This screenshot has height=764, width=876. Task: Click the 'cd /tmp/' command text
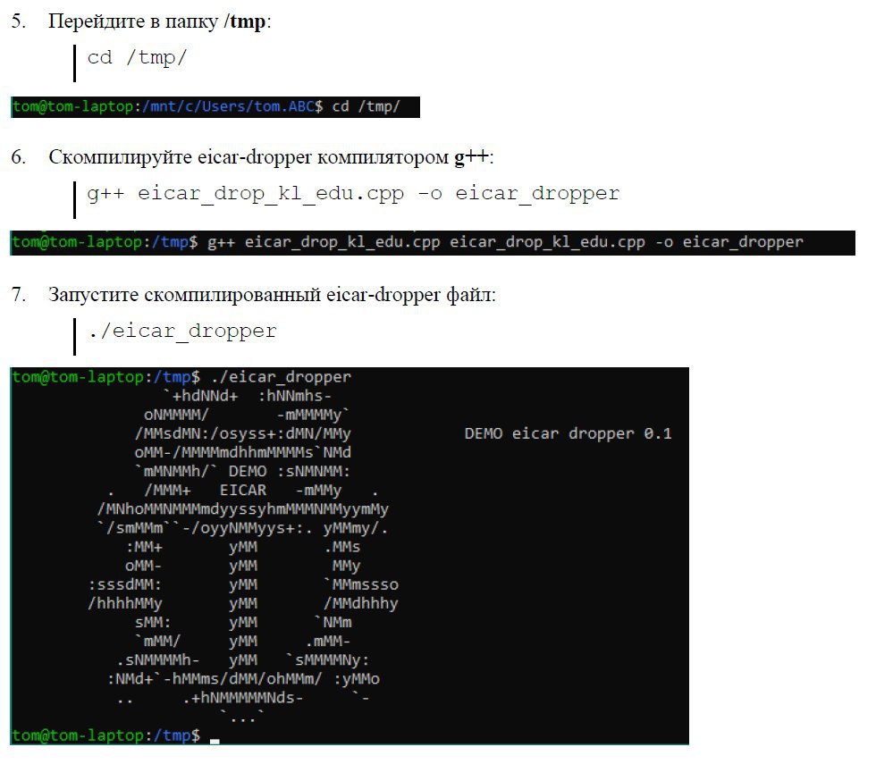coord(137,57)
